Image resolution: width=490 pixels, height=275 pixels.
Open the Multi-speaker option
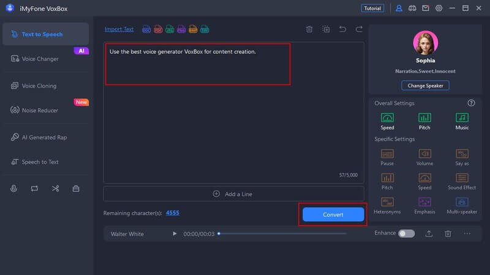[462, 205]
